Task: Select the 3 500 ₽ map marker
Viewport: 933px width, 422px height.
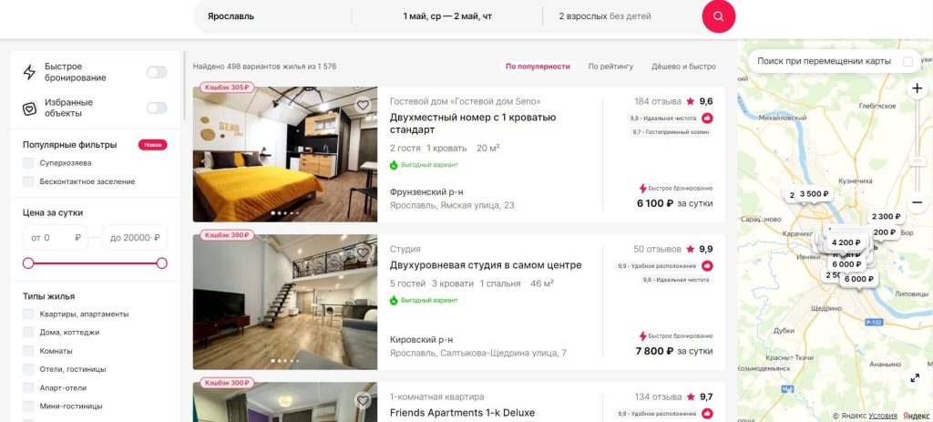Action: [814, 193]
